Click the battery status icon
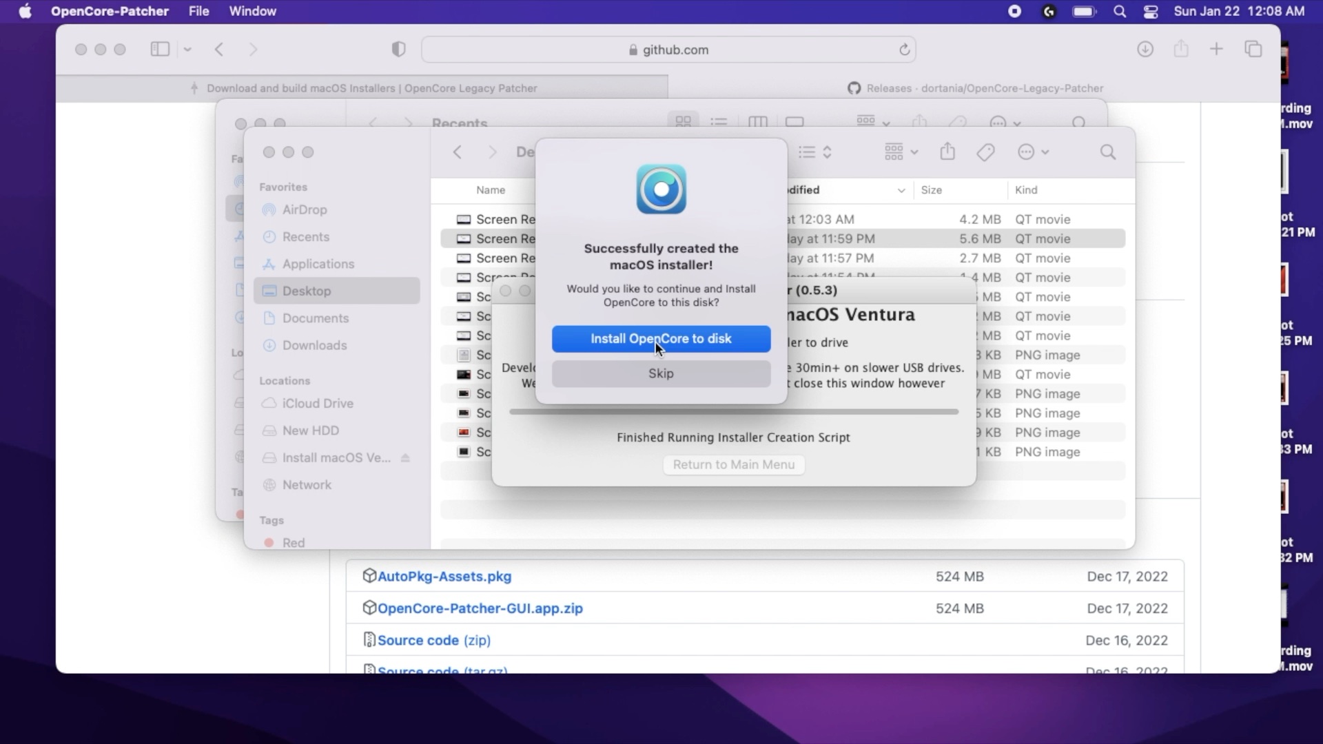Screen dimensions: 1323x744 [1084, 11]
